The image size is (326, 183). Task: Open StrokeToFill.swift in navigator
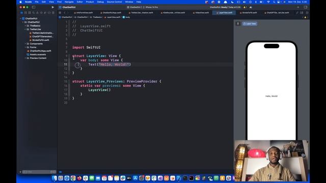click(x=39, y=40)
